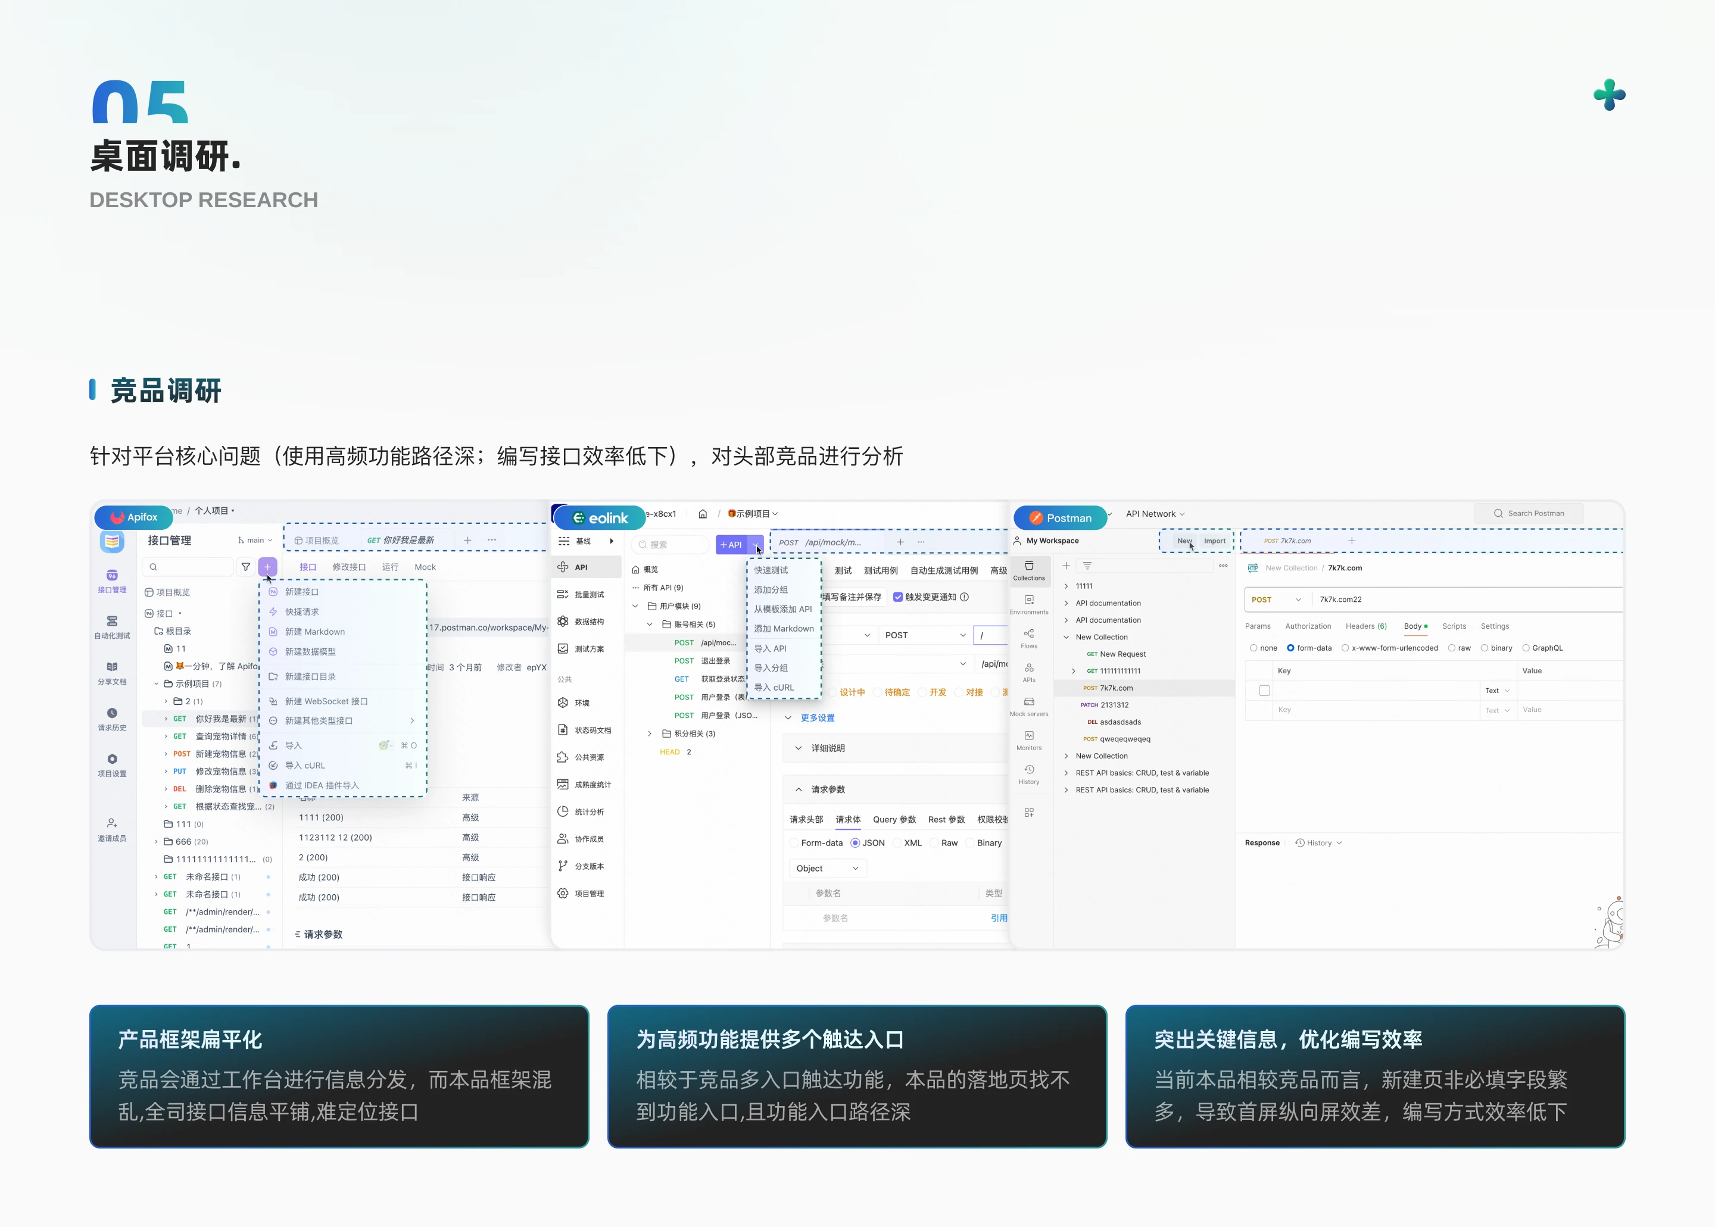Click the 搜索 search box in eolink
The width and height of the screenshot is (1715, 1227).
pyautogui.click(x=671, y=545)
